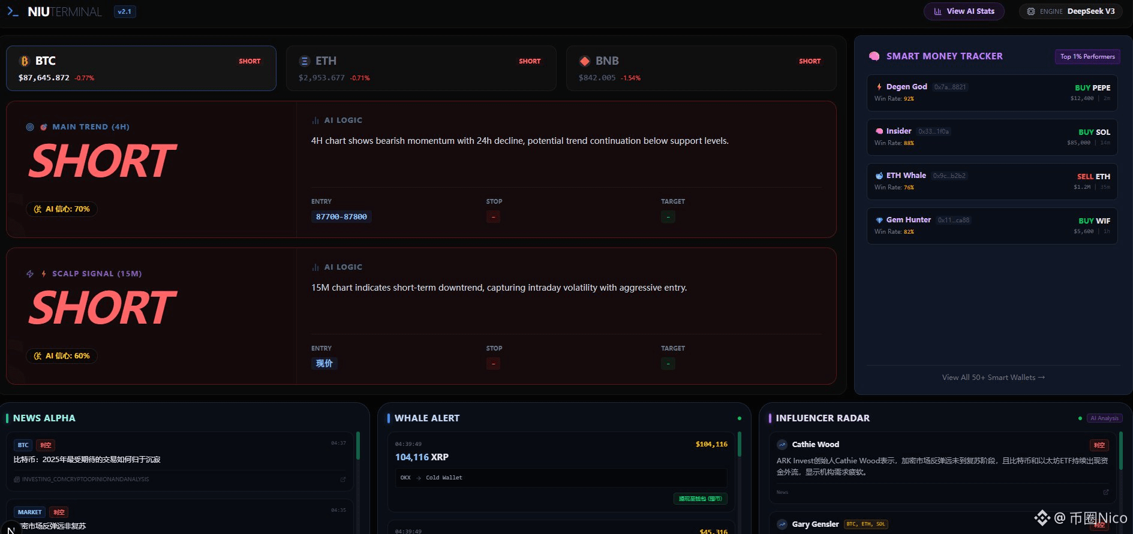Toggle the AI Analysis badge in Influencer Radar
The image size is (1133, 534).
click(x=1104, y=418)
